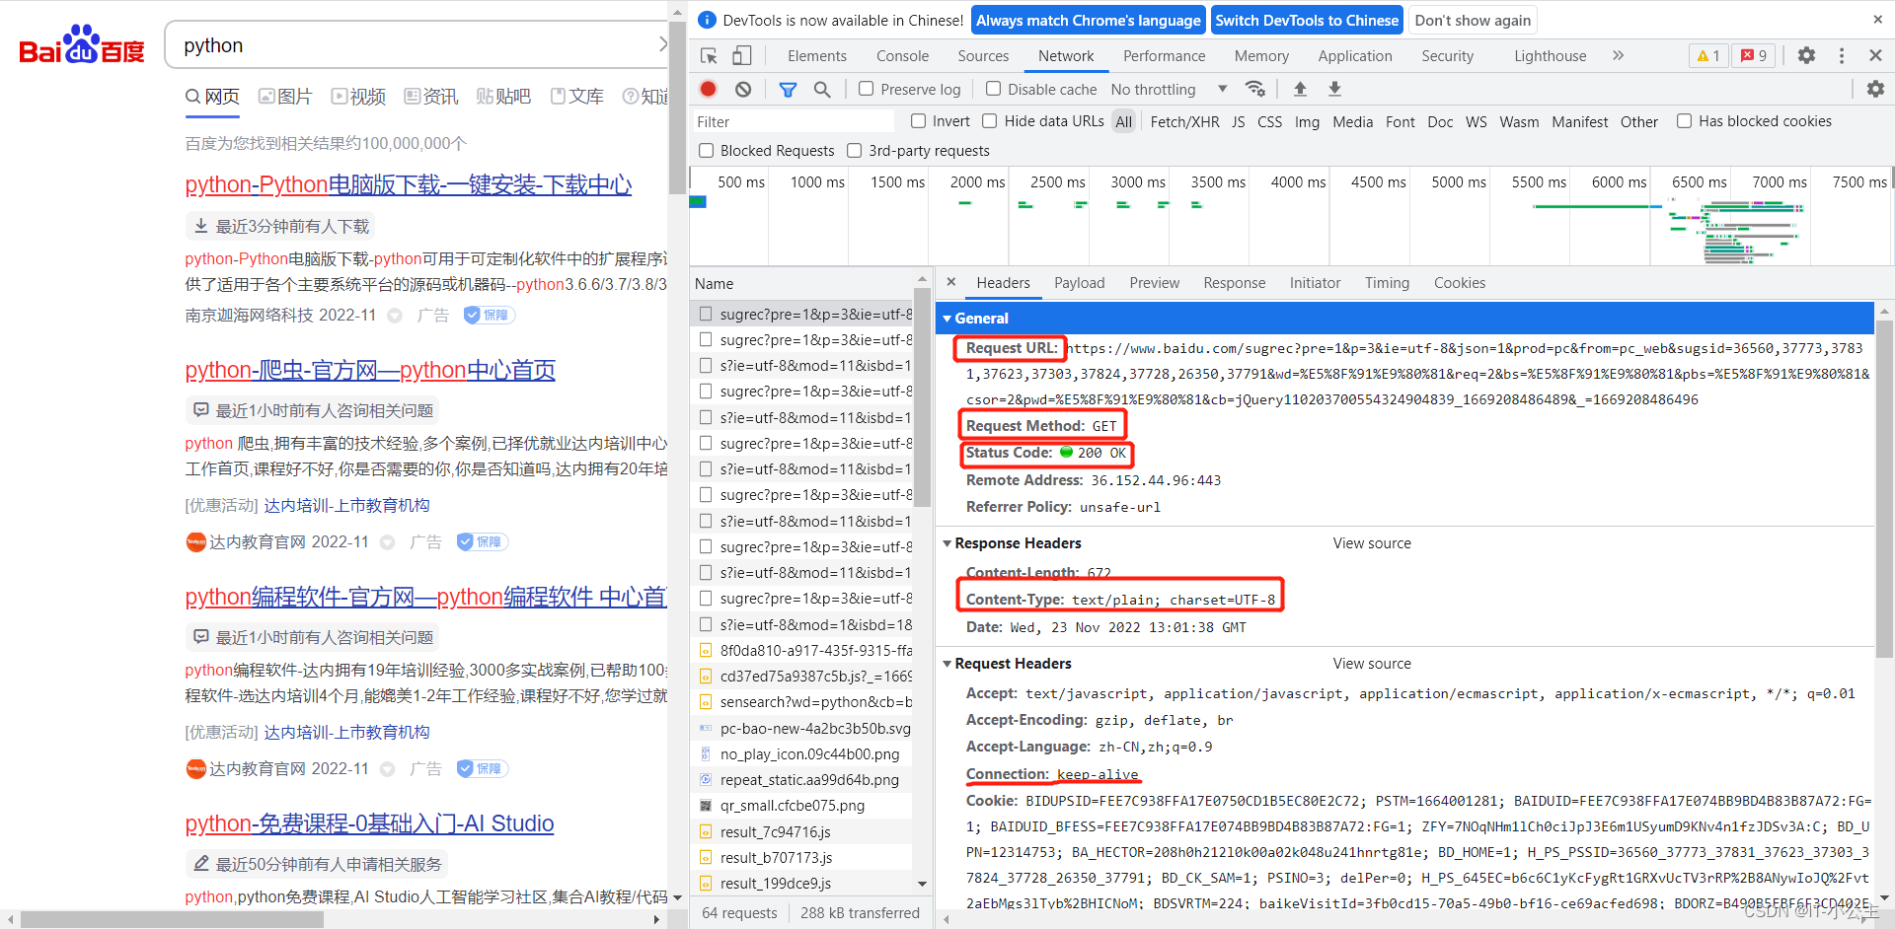The height and width of the screenshot is (929, 1895).
Task: Open the Response tab of request
Action: 1234,283
